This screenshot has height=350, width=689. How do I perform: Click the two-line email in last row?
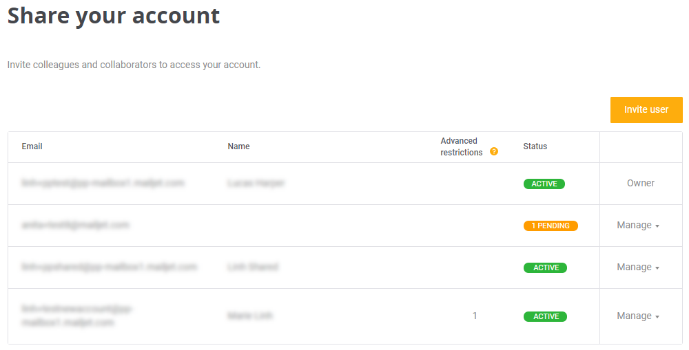point(76,316)
